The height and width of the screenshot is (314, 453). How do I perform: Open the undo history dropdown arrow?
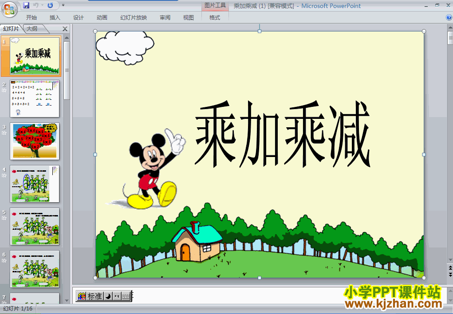coord(42,5)
